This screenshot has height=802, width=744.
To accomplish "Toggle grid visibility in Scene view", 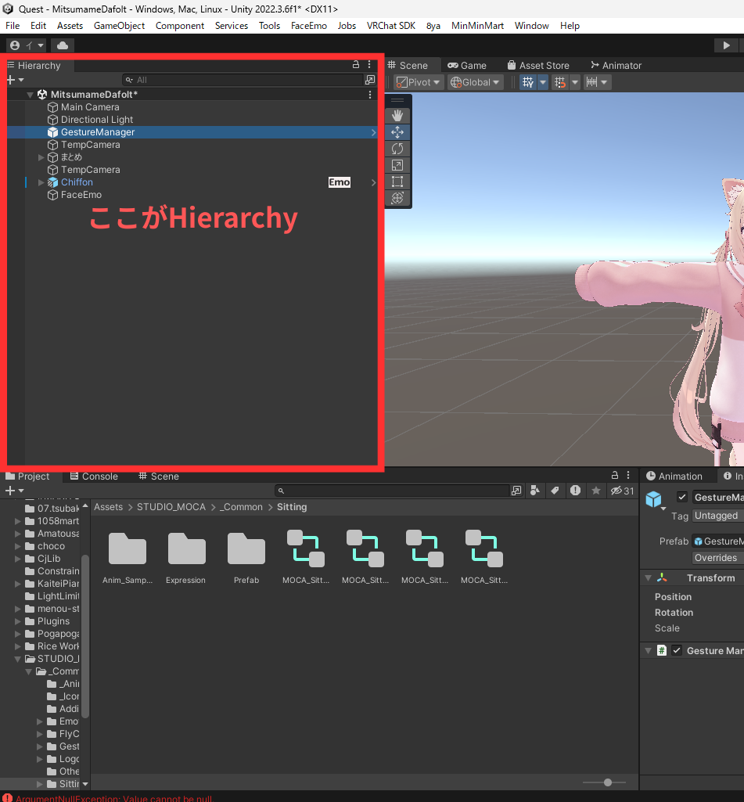I will pyautogui.click(x=528, y=82).
